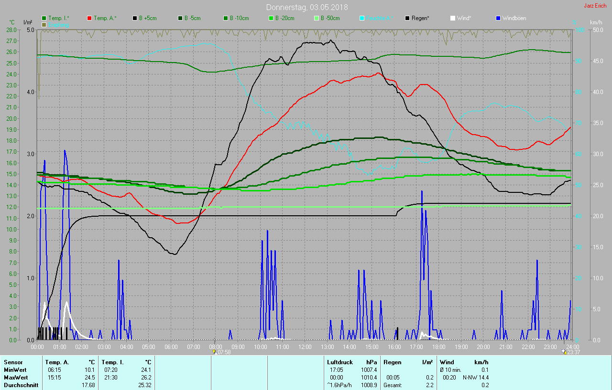Screen dimensions: 612x390
Task: Click the Durchschnitt row label
Action: (21, 385)
